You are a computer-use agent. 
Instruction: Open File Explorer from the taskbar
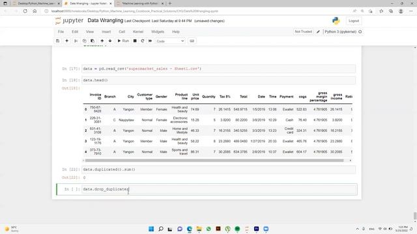199,229
